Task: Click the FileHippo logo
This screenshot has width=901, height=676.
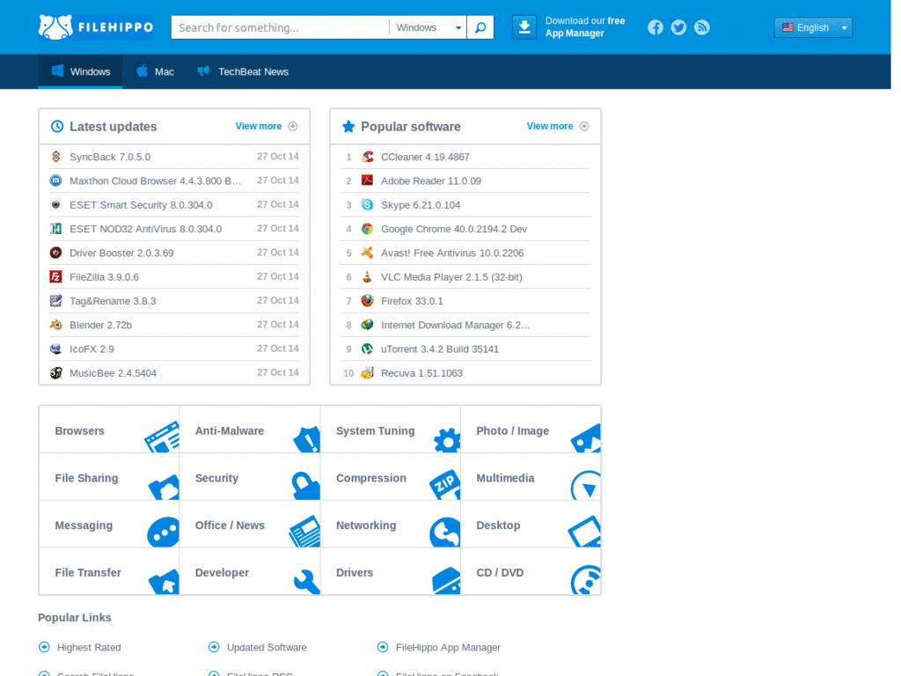Action: coord(96,27)
